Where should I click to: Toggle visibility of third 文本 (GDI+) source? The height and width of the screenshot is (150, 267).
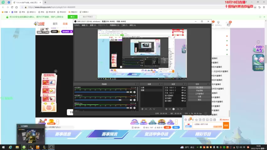[x=182, y=93]
